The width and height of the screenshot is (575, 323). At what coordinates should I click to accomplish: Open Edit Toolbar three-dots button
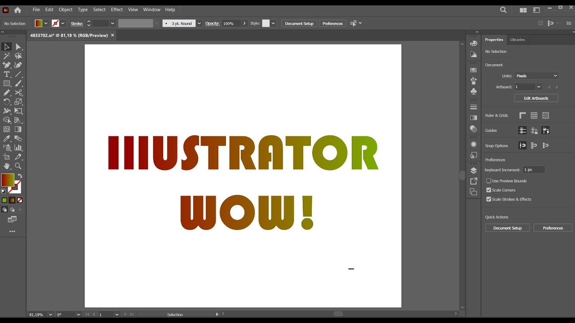tap(12, 231)
